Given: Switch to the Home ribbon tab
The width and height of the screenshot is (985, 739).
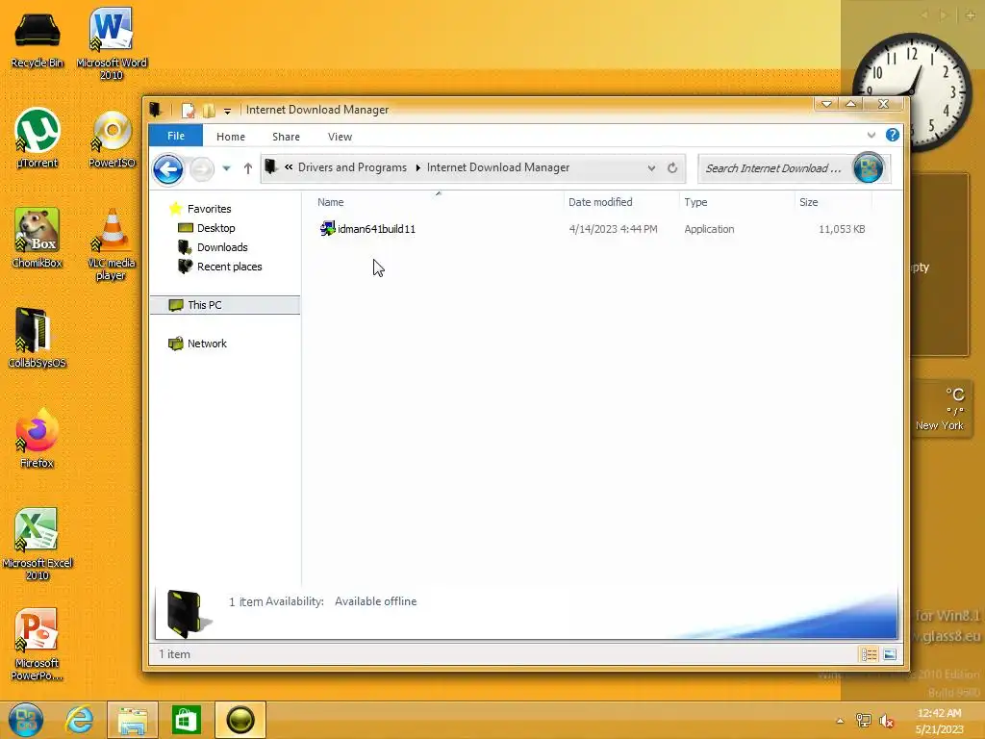Looking at the screenshot, I should tap(231, 137).
